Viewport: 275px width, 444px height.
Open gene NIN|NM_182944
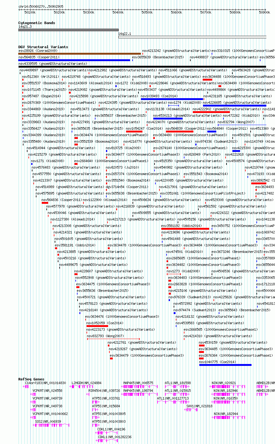(226, 414)
